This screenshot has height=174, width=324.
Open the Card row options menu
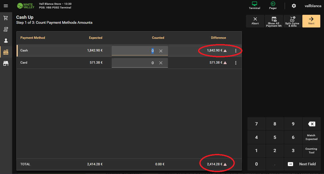(236, 63)
